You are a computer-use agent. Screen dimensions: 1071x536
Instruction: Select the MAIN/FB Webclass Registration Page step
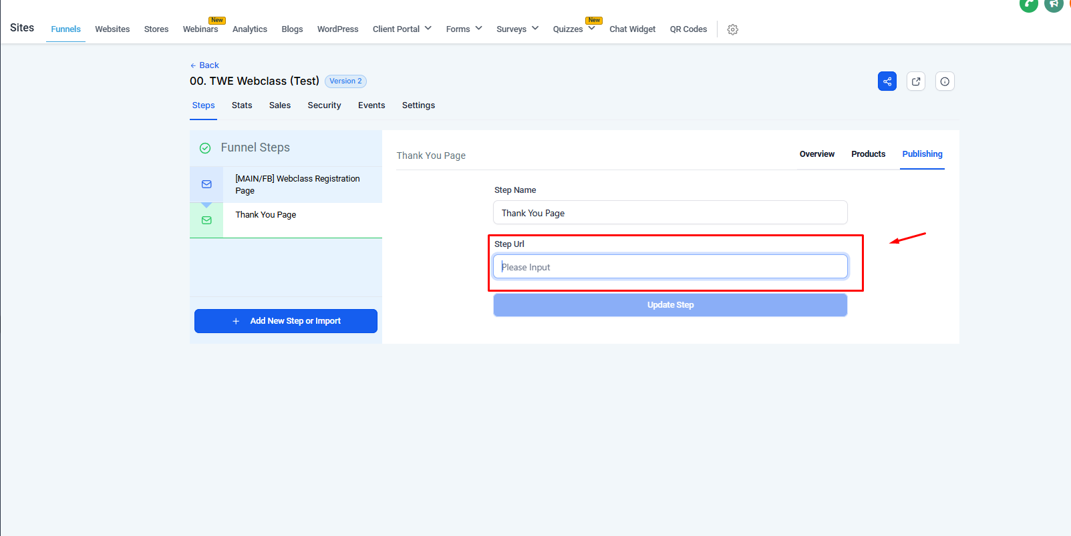297,184
